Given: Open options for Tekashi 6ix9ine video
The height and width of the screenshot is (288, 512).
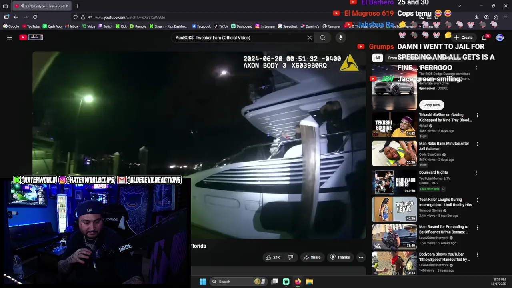Looking at the screenshot, I should point(477,115).
